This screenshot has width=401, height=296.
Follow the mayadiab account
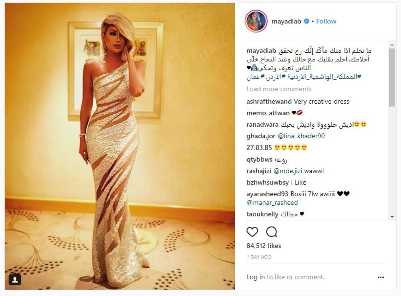pyautogui.click(x=326, y=21)
